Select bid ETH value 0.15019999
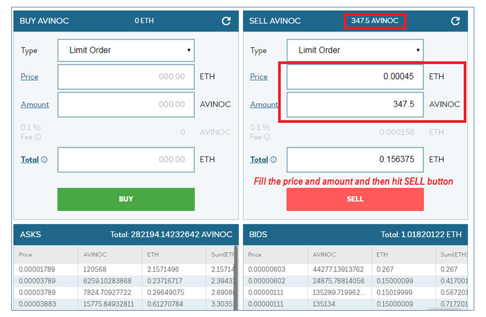Screen dimensions: 486x317 tap(395, 292)
